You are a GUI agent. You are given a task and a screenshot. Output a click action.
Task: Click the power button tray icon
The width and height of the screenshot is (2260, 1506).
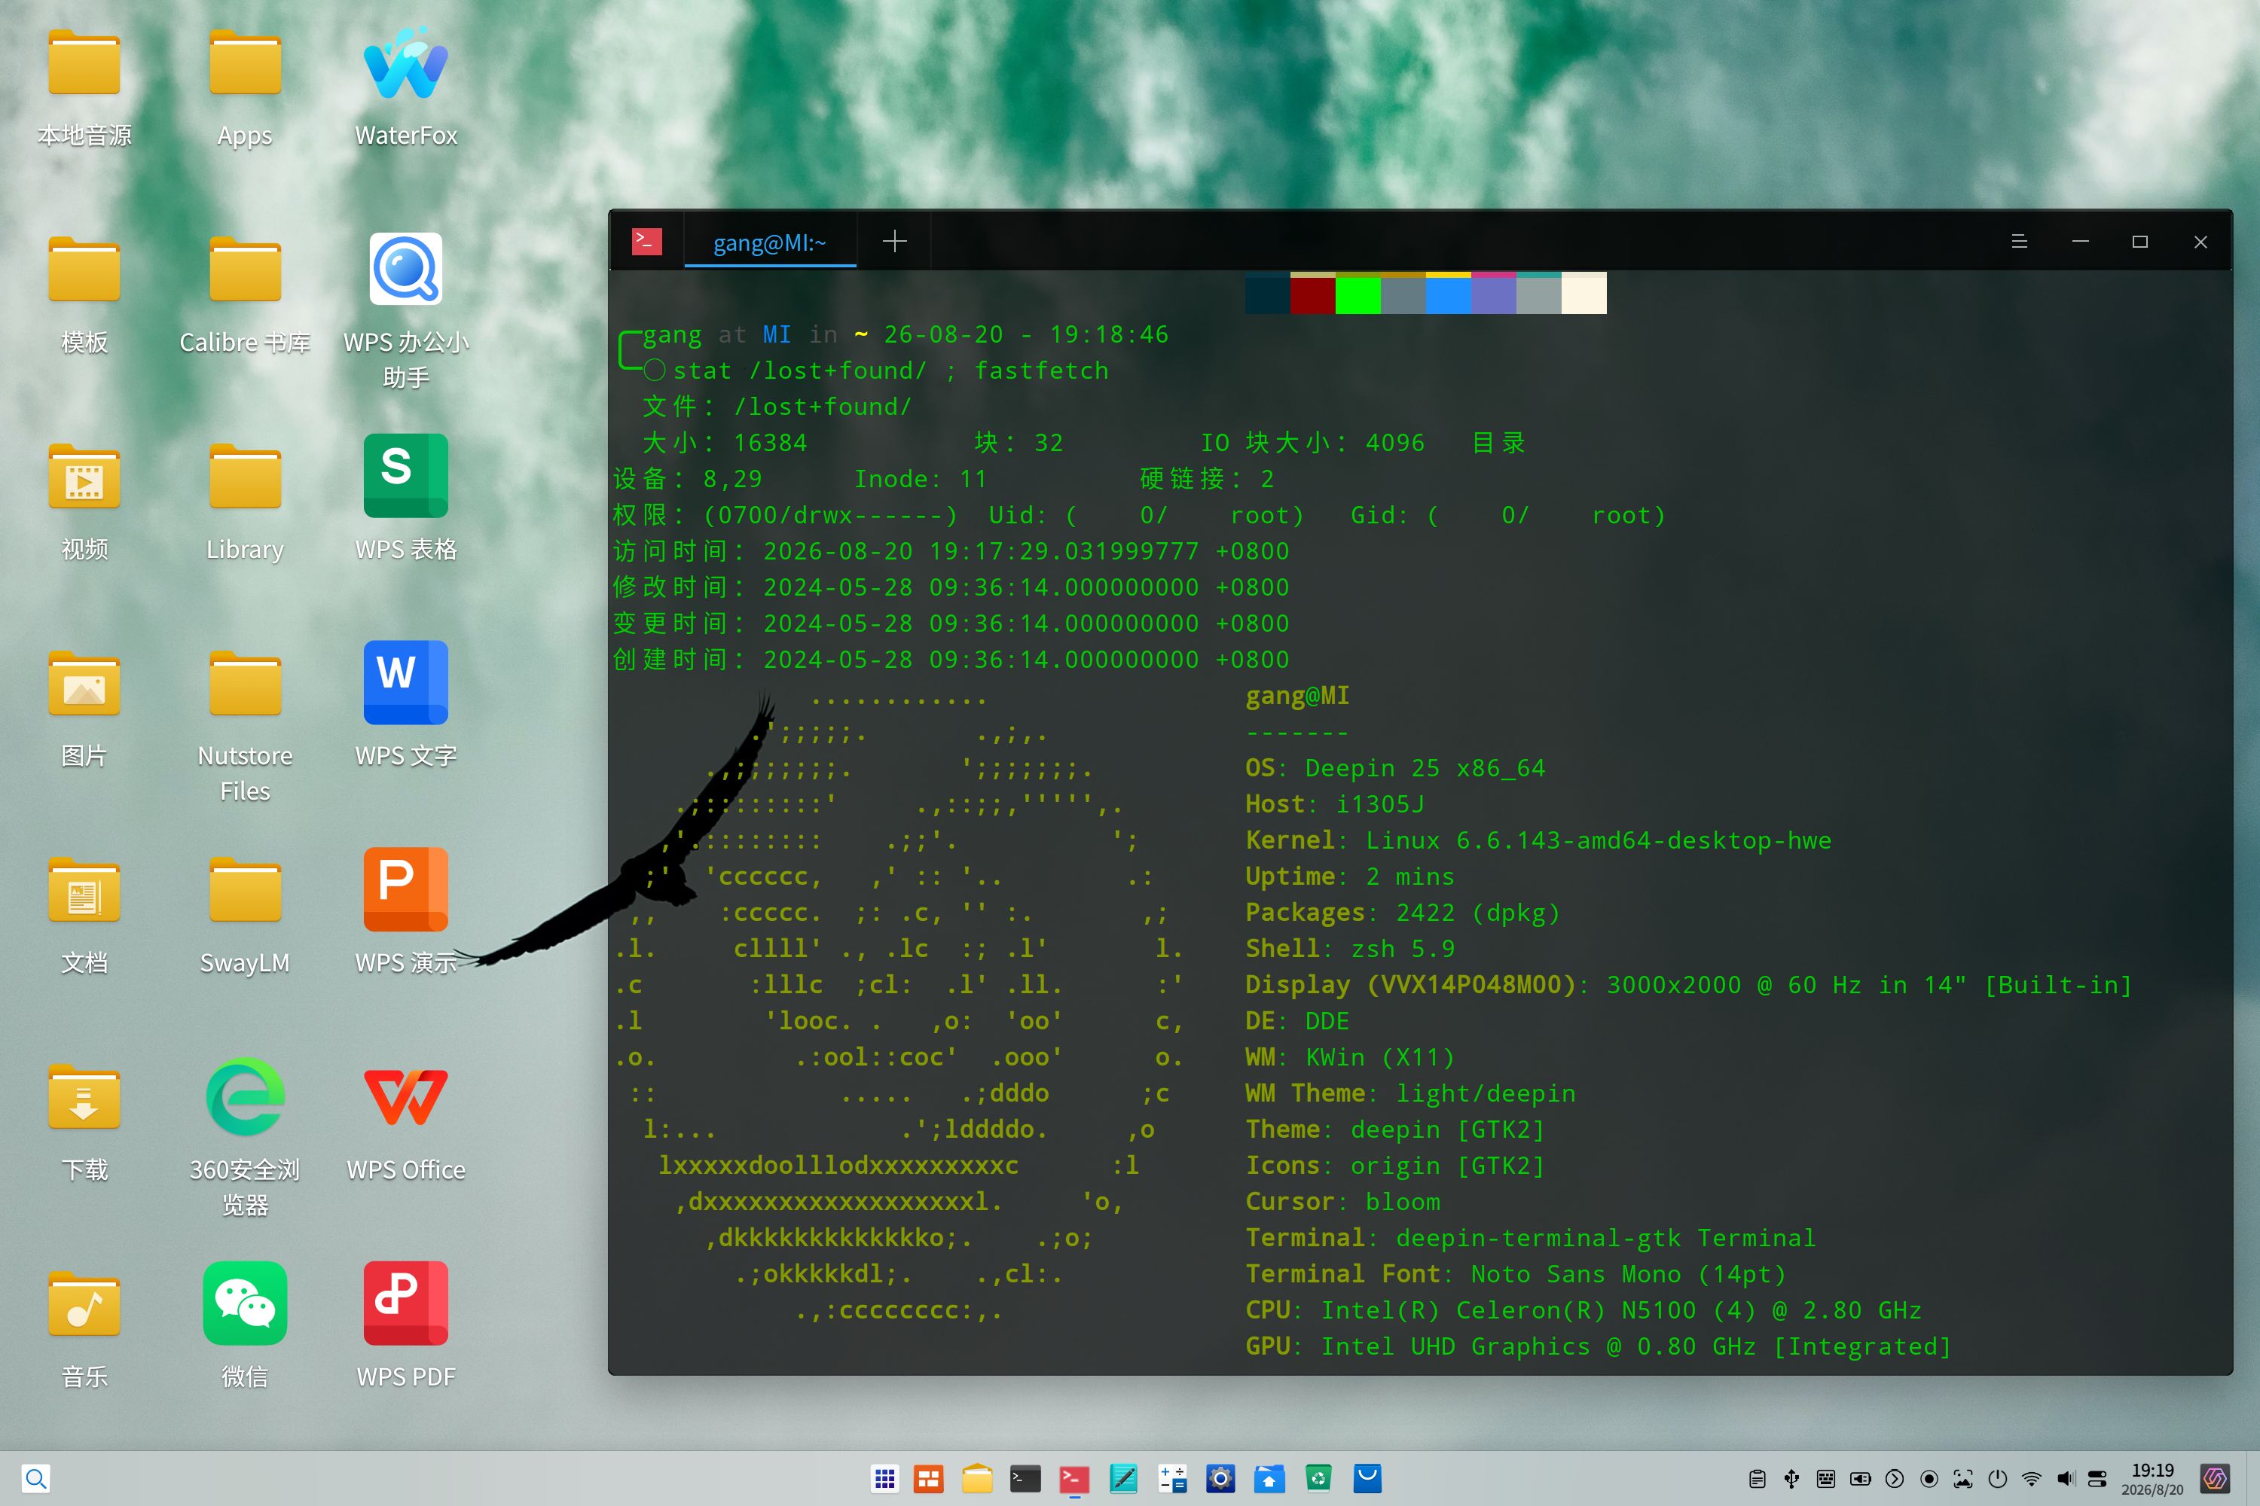pyautogui.click(x=1998, y=1479)
